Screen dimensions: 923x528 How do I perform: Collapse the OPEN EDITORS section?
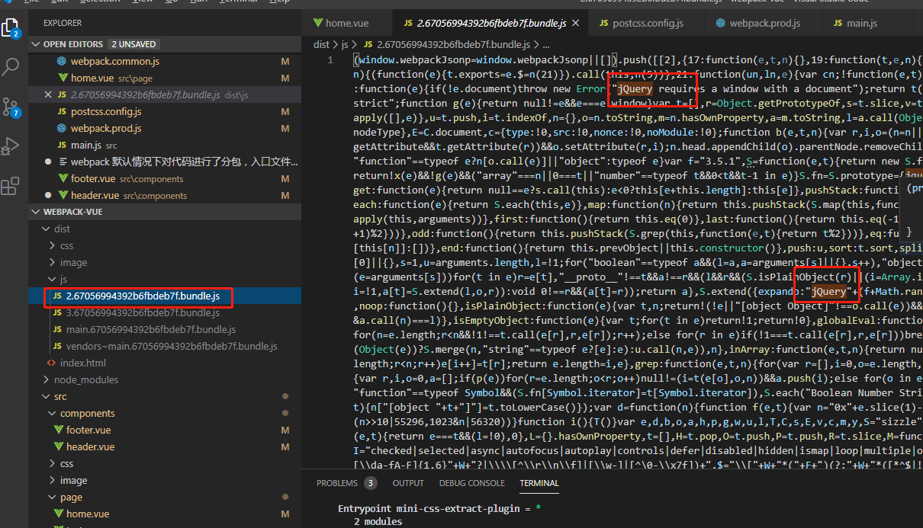tap(36, 44)
